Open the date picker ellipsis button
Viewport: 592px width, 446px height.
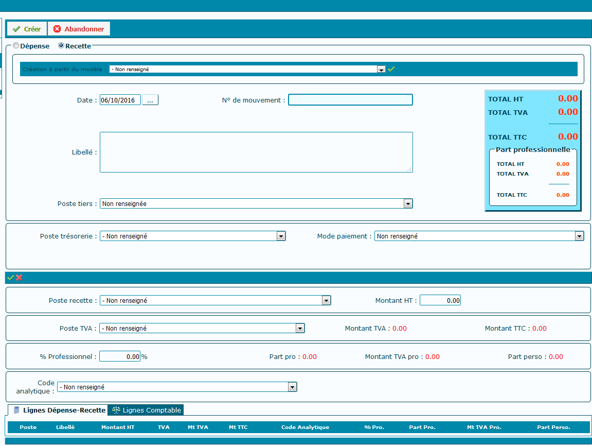[150, 100]
